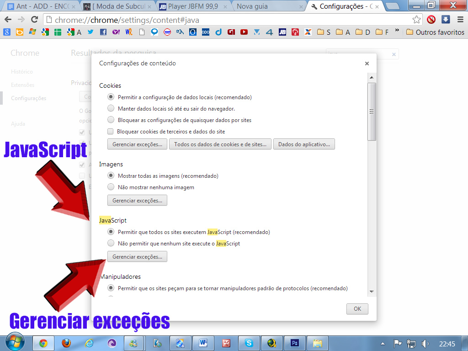468x351 pixels.
Task: Open the JB bookmark in bookmarks bar
Action: [x=282, y=32]
